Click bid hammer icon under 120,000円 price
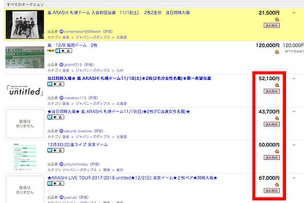 [277, 52]
